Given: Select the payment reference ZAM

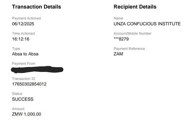Looking at the screenshot, I should click(118, 54).
